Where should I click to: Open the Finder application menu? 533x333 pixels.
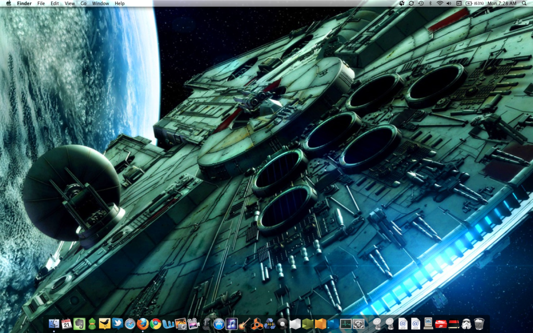[x=24, y=4]
